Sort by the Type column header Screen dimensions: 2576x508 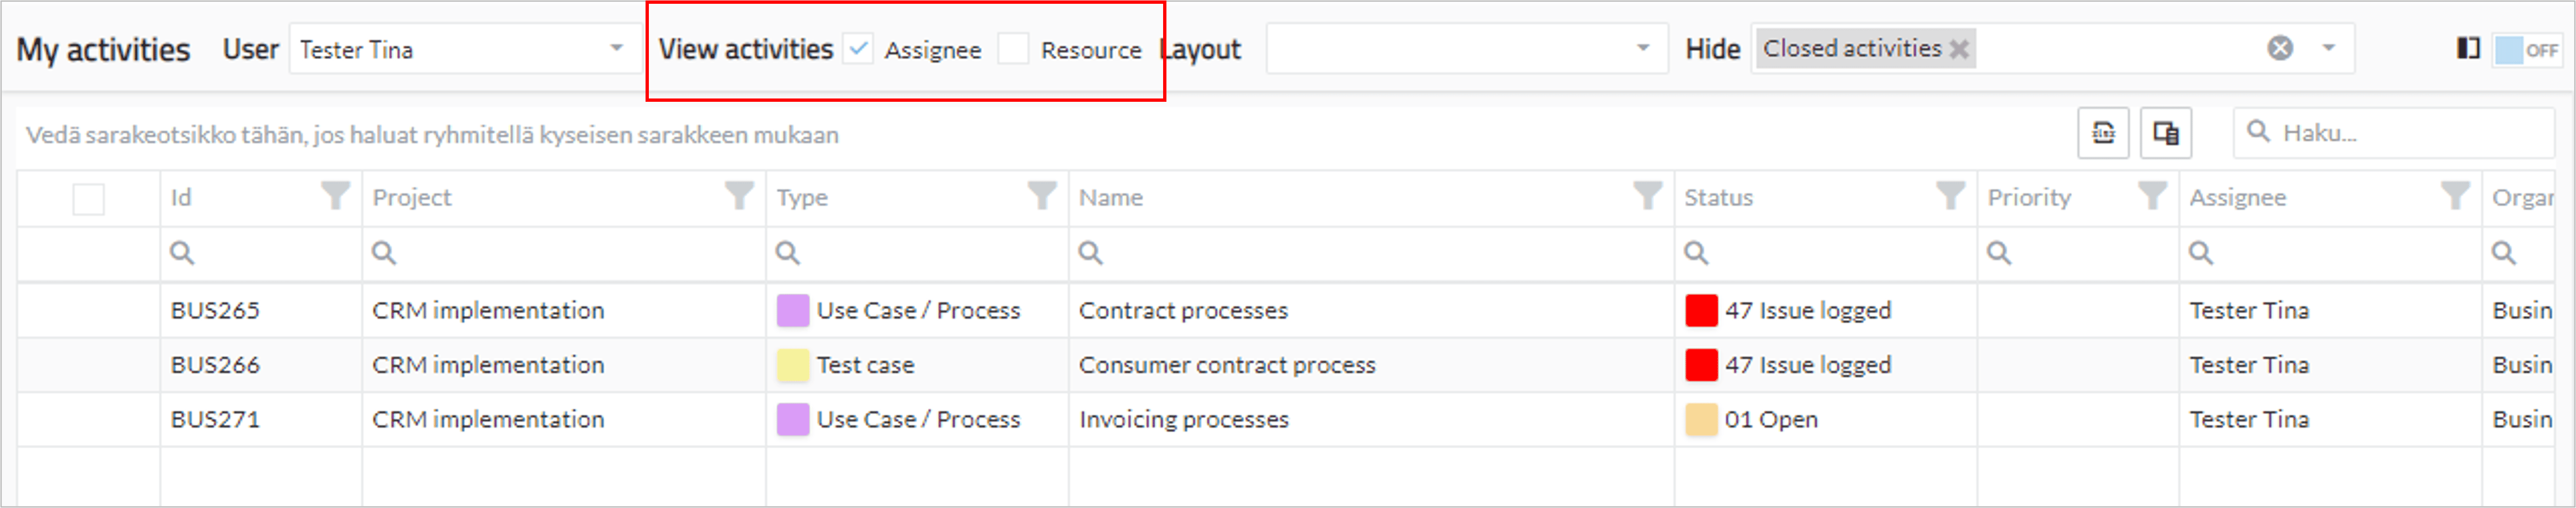(x=802, y=197)
